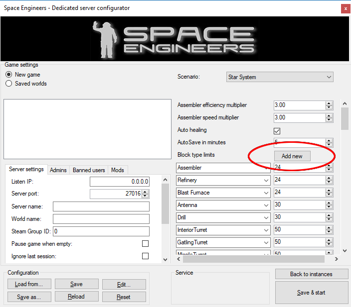Viewport: 351px width, 307px height.
Task: Click Back to instances button
Action: pos(311,274)
